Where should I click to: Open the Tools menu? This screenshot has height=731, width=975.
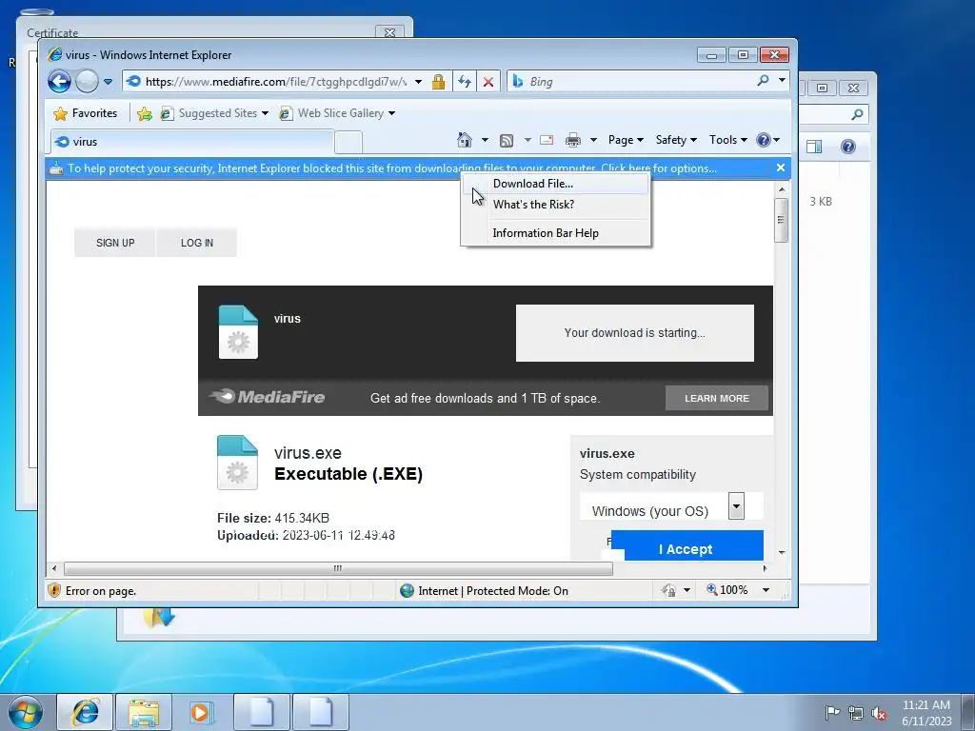click(728, 140)
